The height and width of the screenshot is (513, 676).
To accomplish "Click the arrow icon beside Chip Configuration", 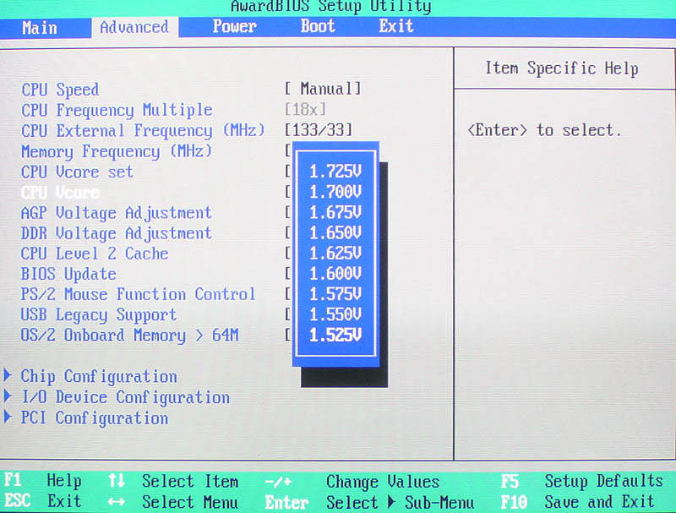I will tap(8, 376).
